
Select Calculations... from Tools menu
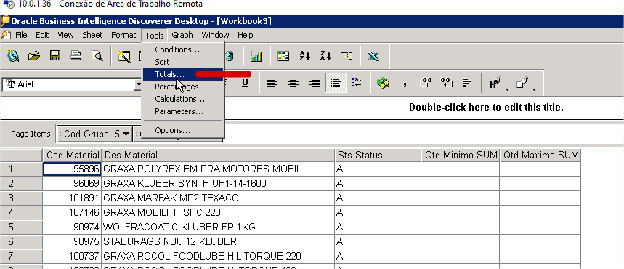pos(183,99)
